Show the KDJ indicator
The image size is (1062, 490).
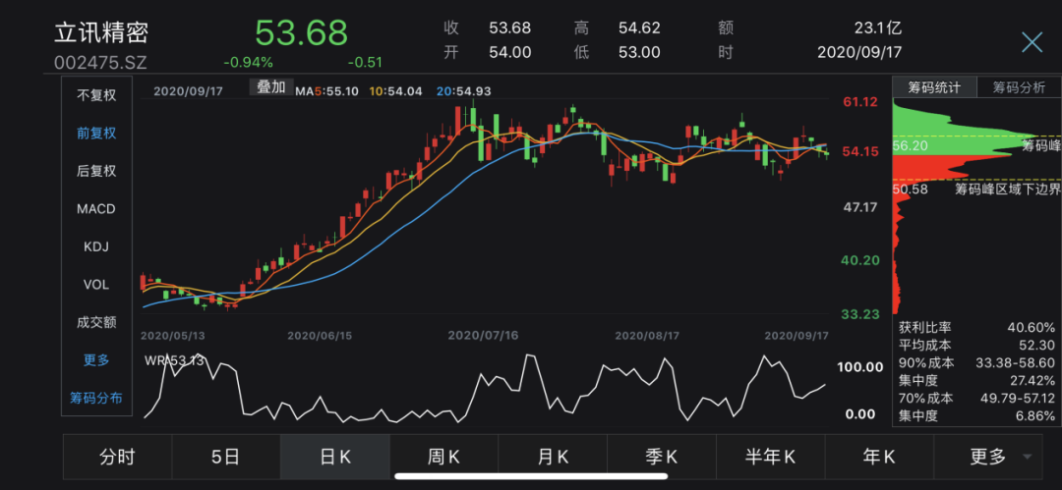(x=96, y=247)
